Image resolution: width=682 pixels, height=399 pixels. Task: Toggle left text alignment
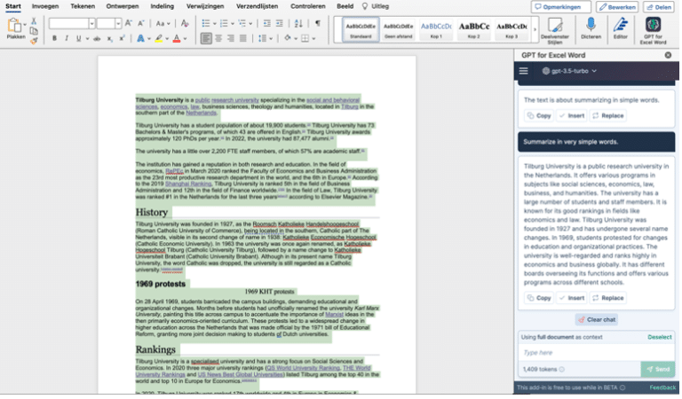[x=206, y=39]
